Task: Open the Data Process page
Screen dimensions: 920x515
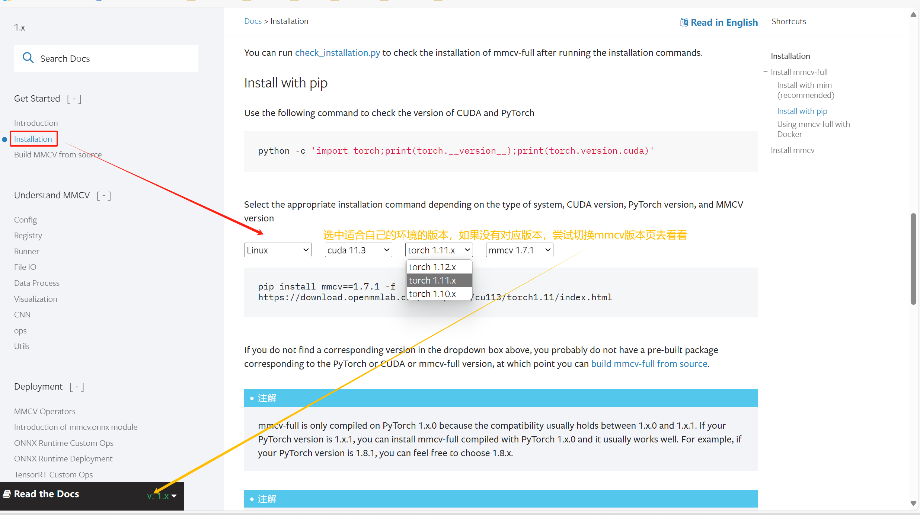Action: [x=36, y=283]
